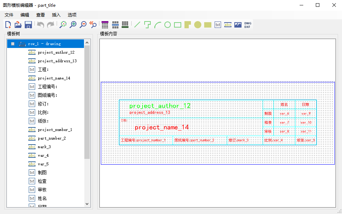Insert footer row with green bottom icon

125,25
